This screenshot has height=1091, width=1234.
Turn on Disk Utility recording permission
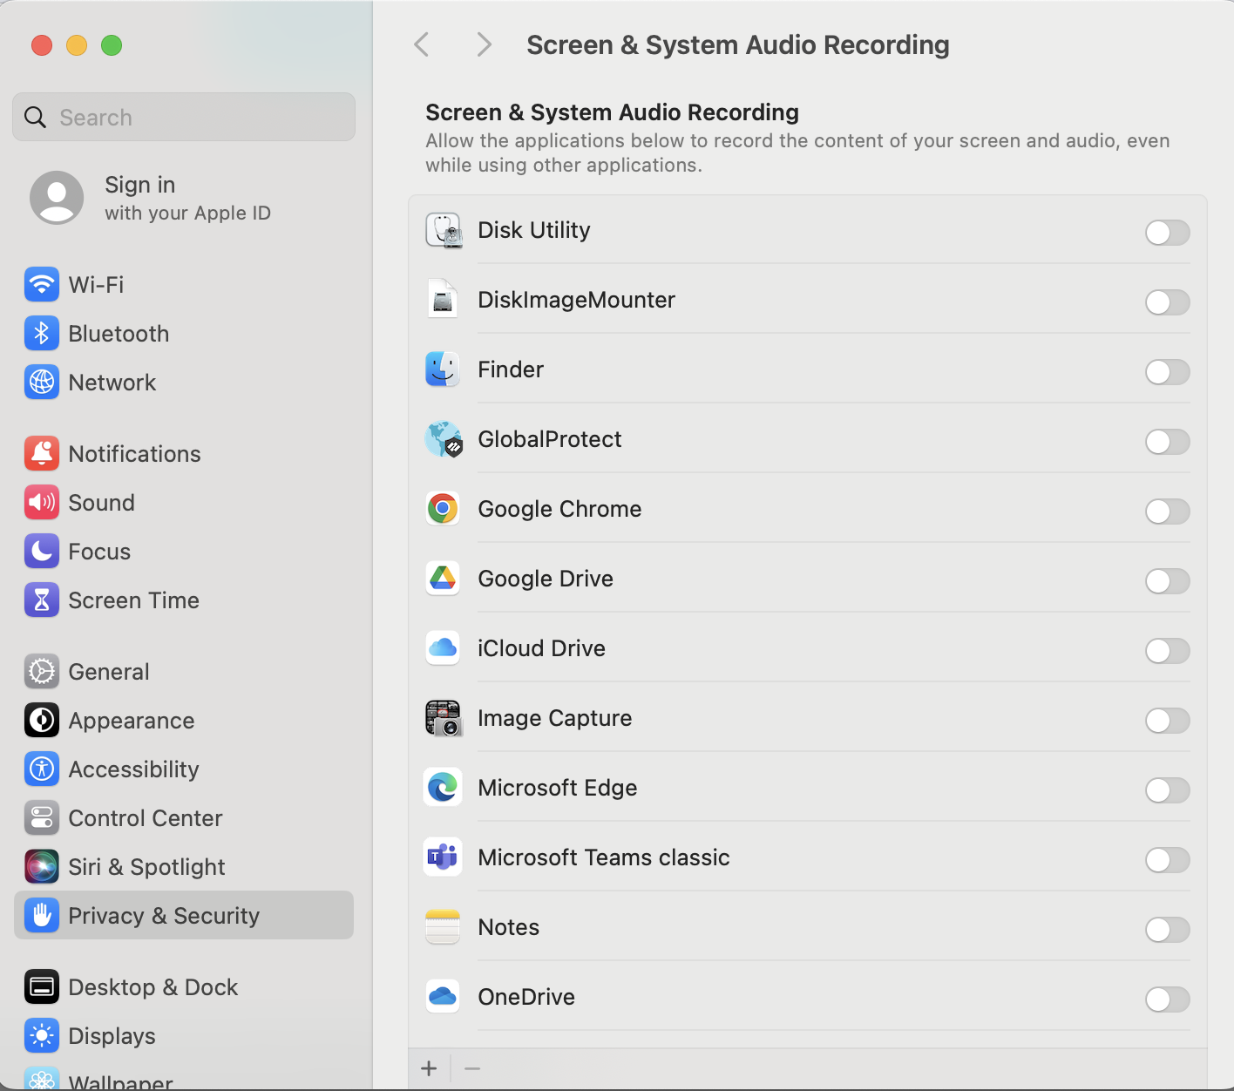[x=1167, y=233]
